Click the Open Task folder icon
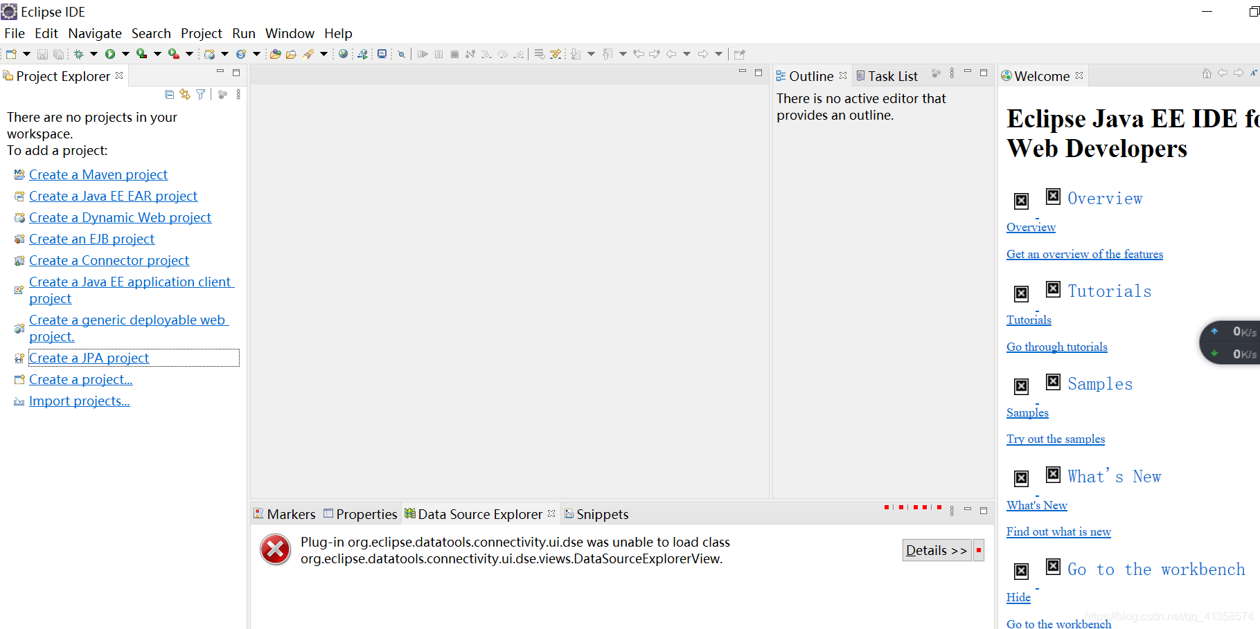Viewport: 1260px width, 629px height. point(291,54)
